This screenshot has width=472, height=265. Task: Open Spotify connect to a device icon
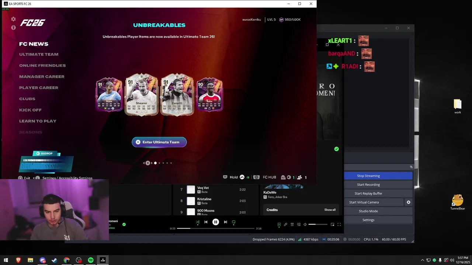coord(299,225)
